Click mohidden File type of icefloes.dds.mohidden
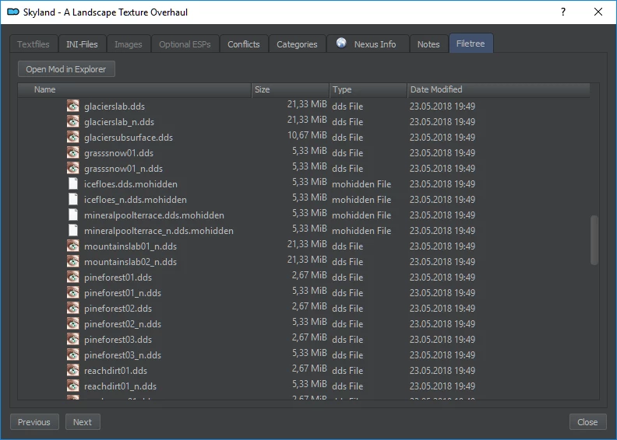The width and height of the screenshot is (617, 440). click(361, 184)
